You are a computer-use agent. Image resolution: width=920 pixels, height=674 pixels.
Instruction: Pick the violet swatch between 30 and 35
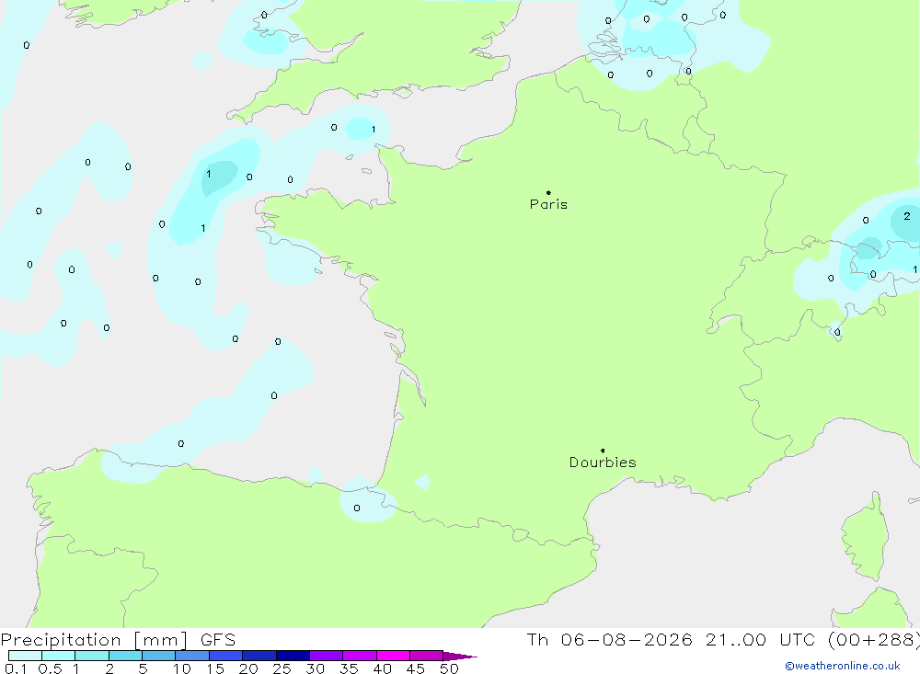tap(326, 656)
